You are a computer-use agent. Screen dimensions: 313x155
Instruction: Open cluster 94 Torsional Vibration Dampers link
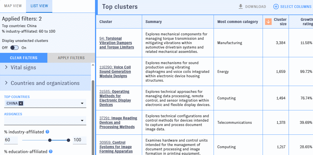(117, 43)
